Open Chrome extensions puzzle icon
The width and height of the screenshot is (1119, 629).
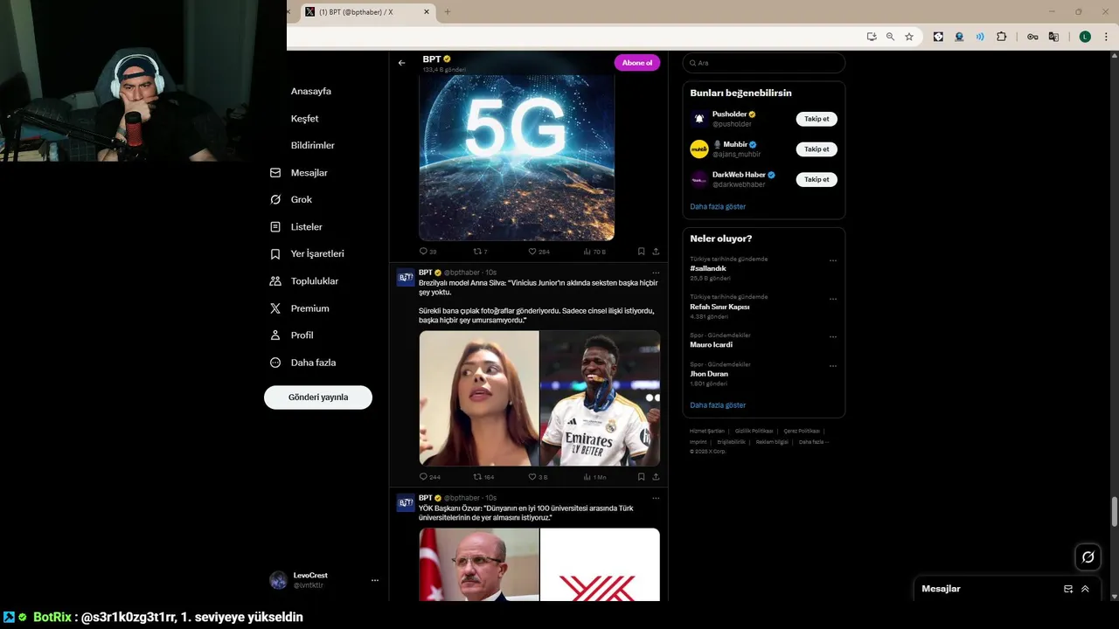(x=1002, y=37)
